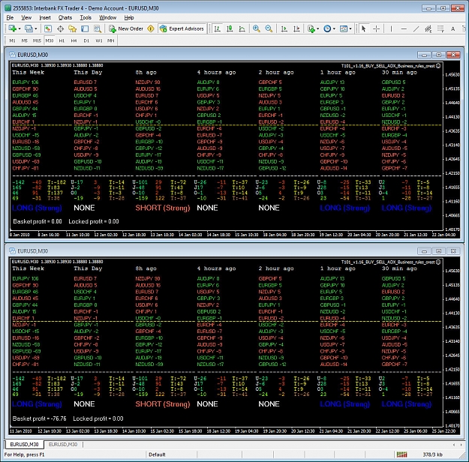Open the Strategy Tester icon
469x462 pixels.
pyautogui.click(x=98, y=28)
